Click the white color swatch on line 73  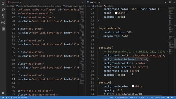(116, 13)
